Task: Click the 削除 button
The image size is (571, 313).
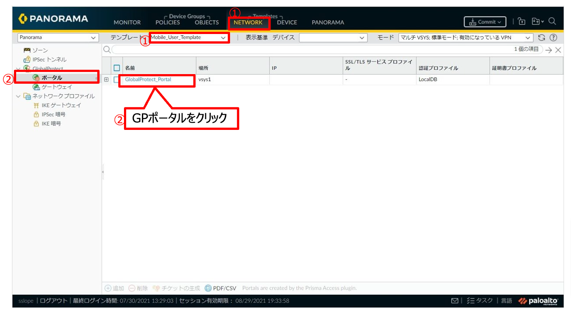Action: [x=138, y=288]
